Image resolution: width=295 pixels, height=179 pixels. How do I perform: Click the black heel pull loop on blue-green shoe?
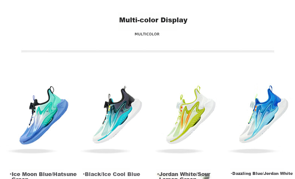52,89
